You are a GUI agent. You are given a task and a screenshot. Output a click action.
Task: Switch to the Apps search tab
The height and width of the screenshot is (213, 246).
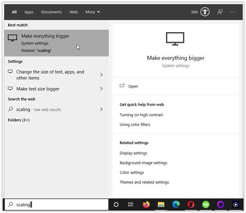pyautogui.click(x=29, y=12)
